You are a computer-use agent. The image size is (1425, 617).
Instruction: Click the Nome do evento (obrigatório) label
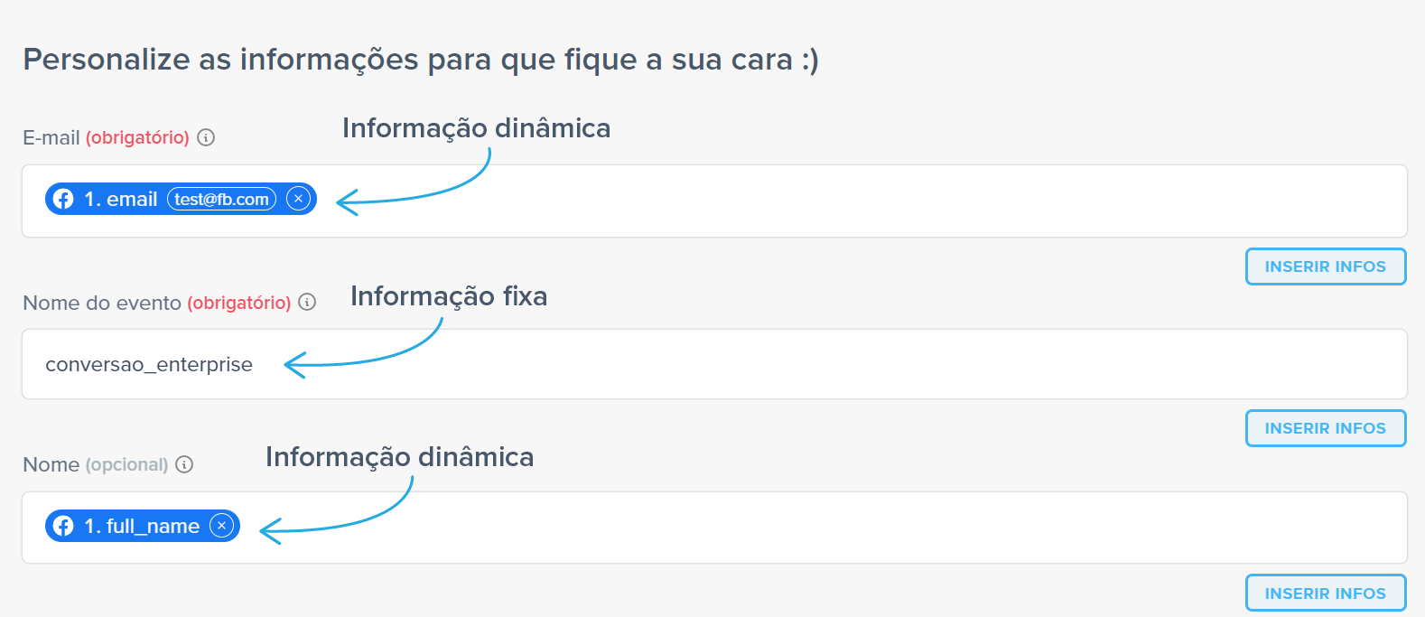(x=156, y=303)
